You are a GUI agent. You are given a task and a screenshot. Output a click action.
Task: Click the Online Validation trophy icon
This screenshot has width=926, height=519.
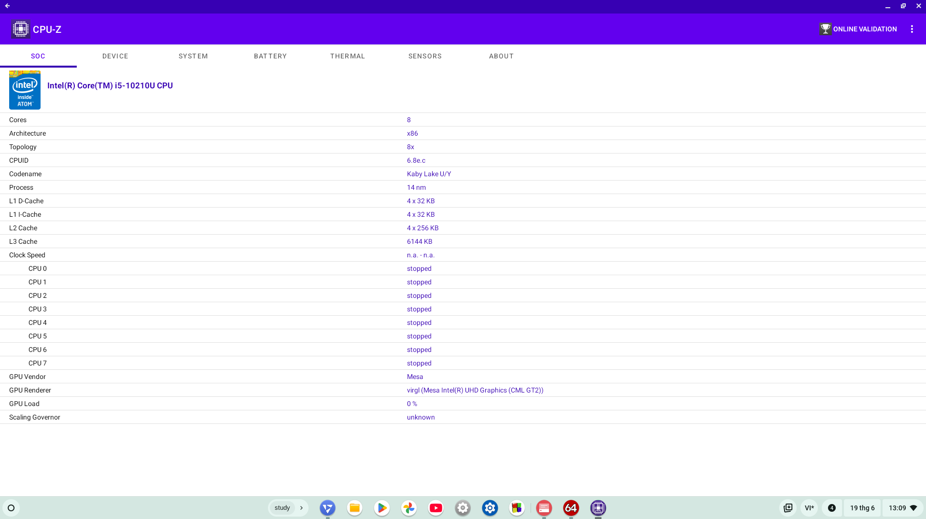tap(826, 29)
